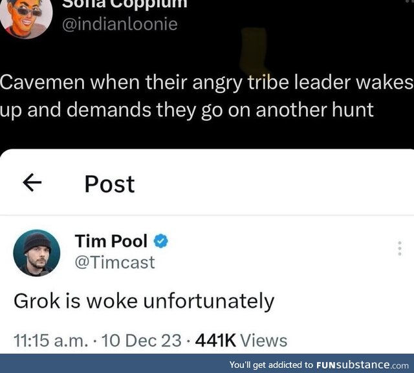The image size is (414, 373).
Task: Open Tim Pool's profile picture
Action: (x=37, y=253)
